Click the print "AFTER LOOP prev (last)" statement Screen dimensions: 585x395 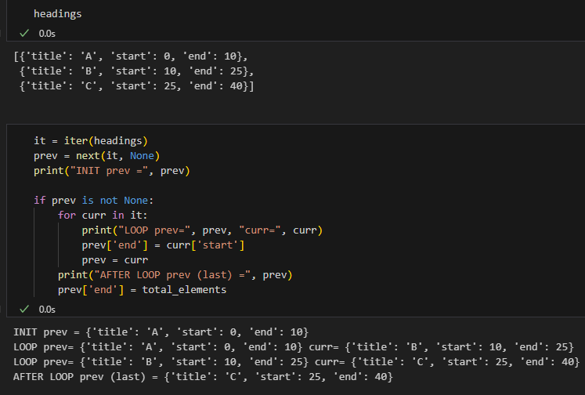click(175, 275)
